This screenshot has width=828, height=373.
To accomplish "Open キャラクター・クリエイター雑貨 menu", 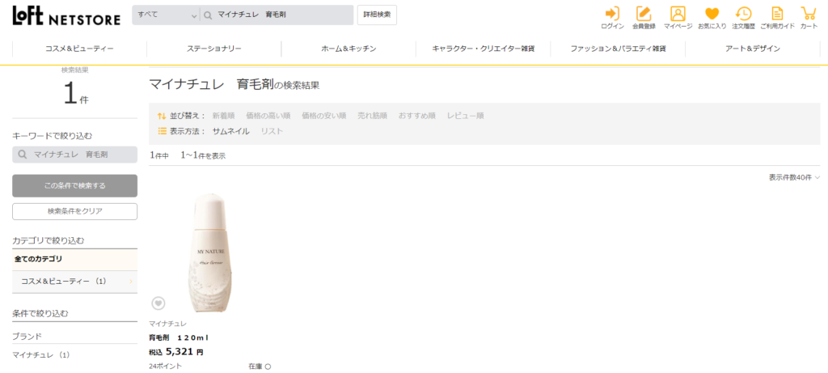I will coord(484,49).
